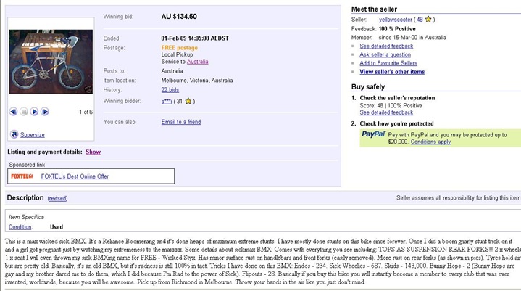The image size is (521, 291).
Task: Click the winning bidder's yellow star
Action: (188, 101)
